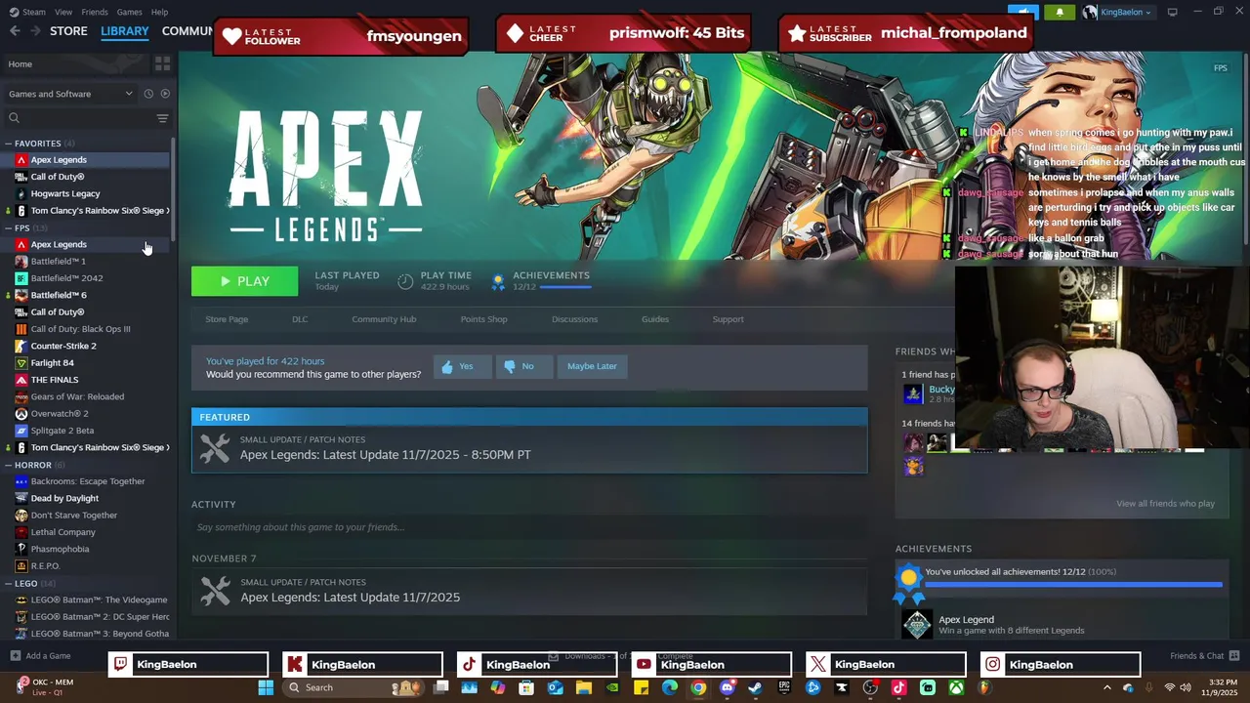The width and height of the screenshot is (1250, 703).
Task: Open the Steam notifications bell
Action: tap(1060, 12)
